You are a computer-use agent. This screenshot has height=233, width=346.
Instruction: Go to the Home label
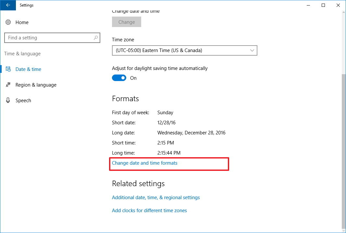(22, 22)
